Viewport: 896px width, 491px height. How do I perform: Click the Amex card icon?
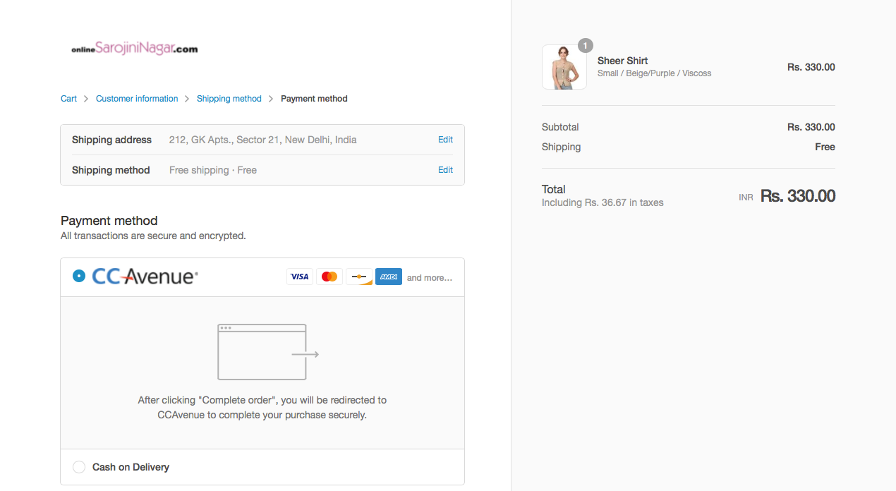tap(389, 277)
